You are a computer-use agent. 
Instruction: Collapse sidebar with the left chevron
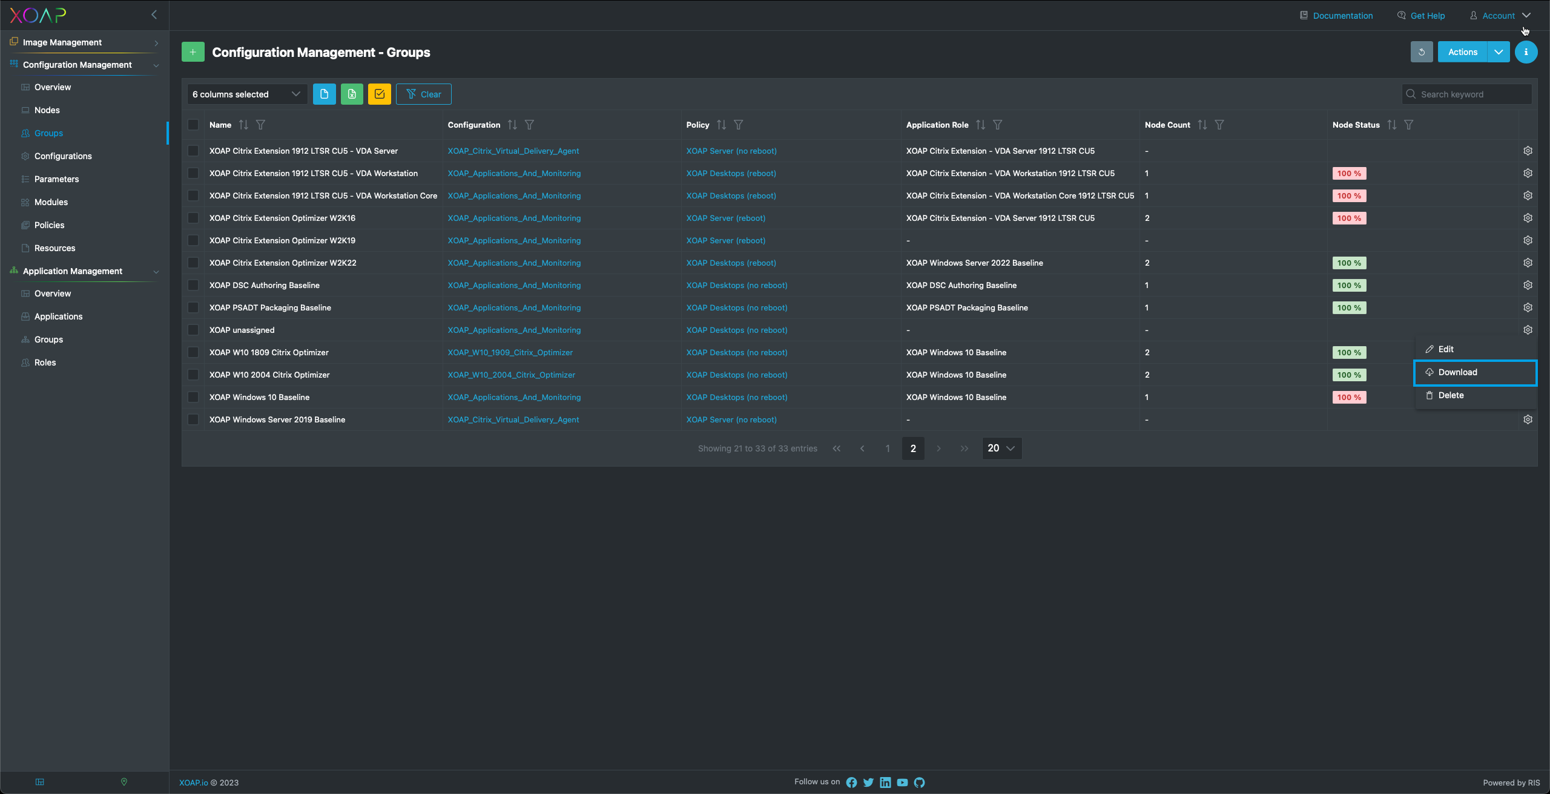[x=154, y=15]
